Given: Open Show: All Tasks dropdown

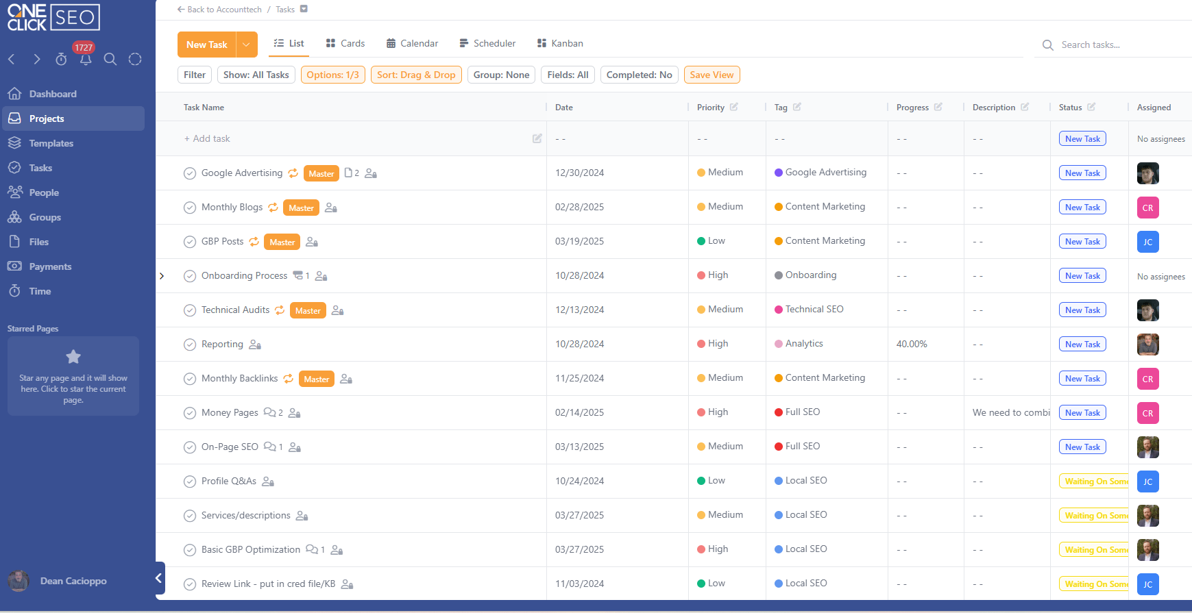Looking at the screenshot, I should pos(256,75).
